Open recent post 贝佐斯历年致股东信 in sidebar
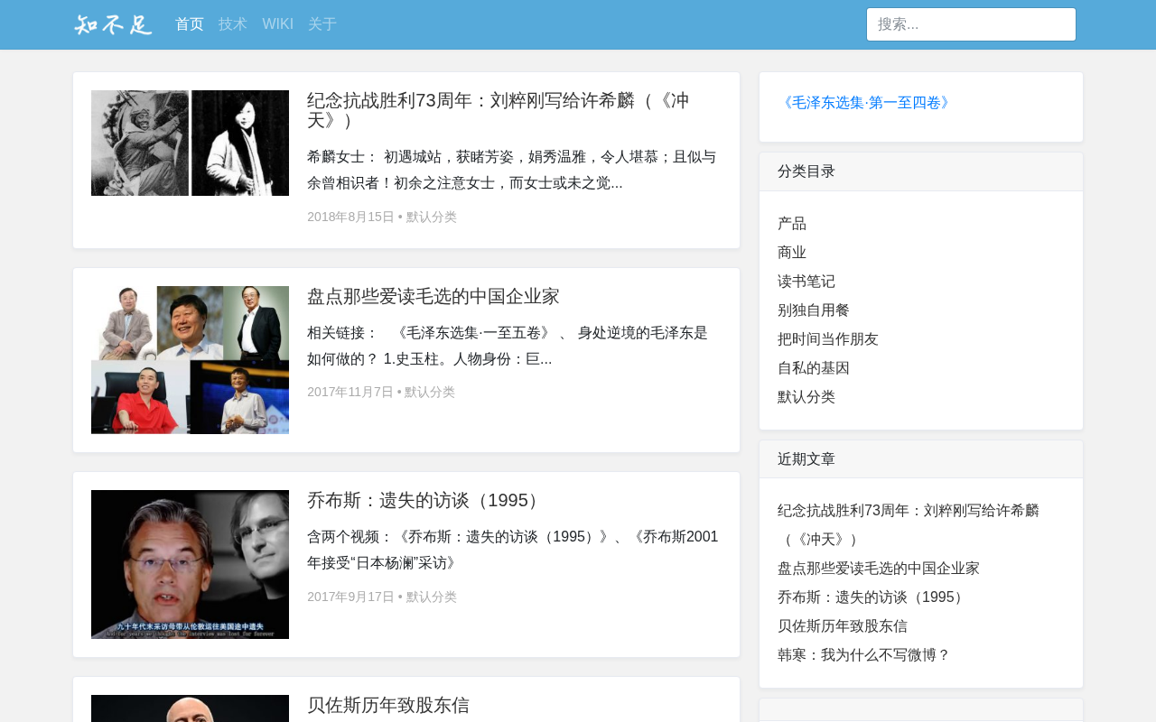Image resolution: width=1156 pixels, height=722 pixels. click(843, 626)
